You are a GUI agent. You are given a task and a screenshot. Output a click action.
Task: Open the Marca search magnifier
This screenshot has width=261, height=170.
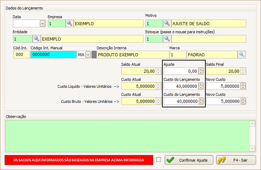point(241,55)
